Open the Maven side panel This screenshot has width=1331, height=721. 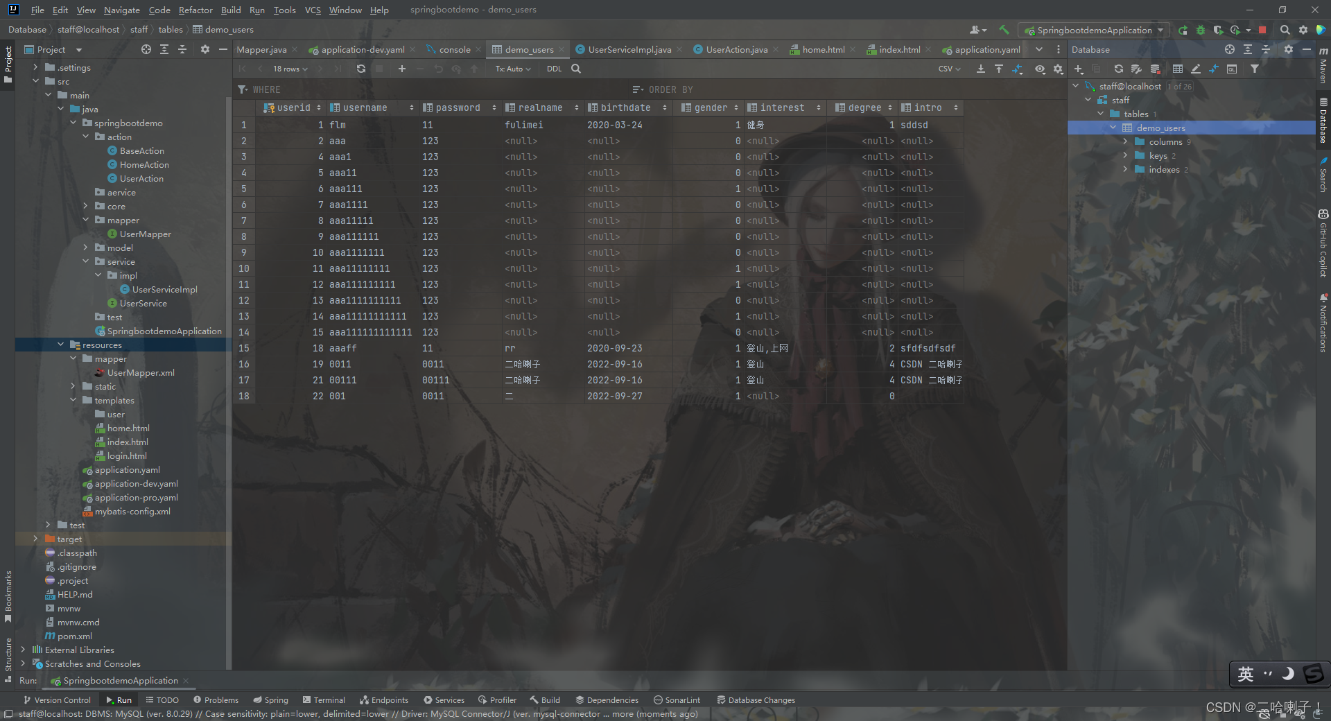click(x=1323, y=66)
